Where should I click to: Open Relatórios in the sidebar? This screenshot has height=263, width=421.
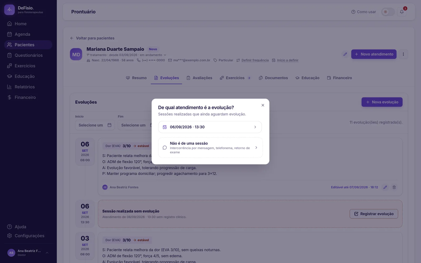click(x=28, y=87)
